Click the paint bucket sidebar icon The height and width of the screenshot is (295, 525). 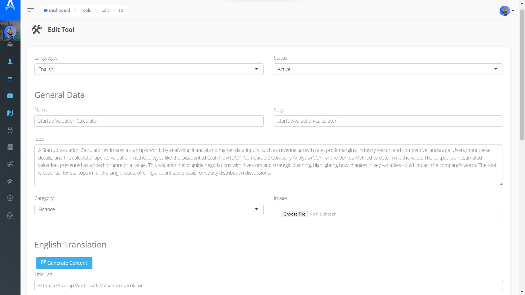pos(10,216)
